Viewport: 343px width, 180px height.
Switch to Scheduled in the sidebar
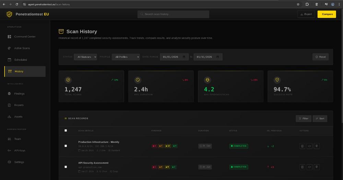click(21, 60)
